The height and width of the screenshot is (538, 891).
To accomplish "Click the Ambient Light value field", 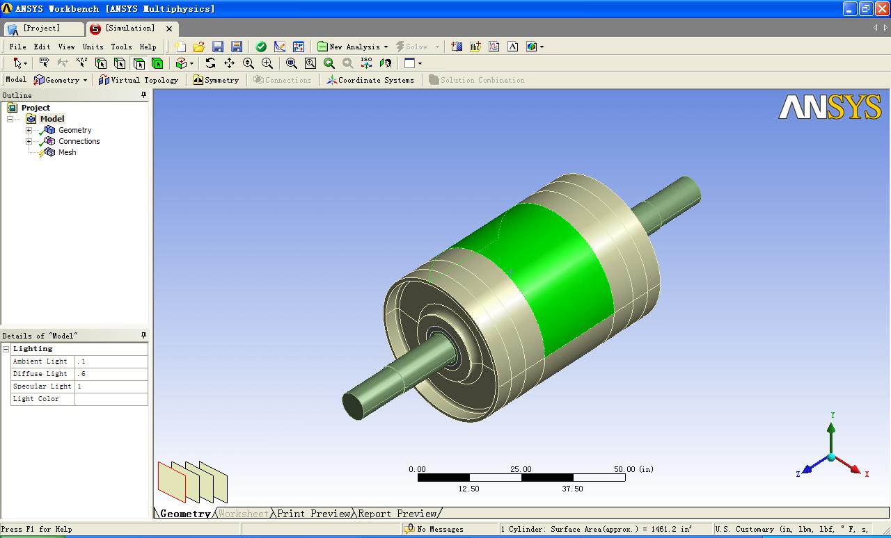I will (x=111, y=361).
